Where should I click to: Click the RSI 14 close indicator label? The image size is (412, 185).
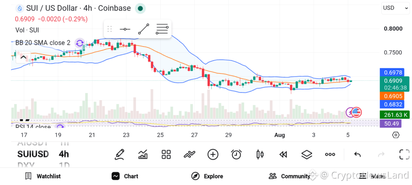point(33,126)
